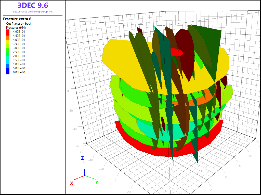The image size is (261, 195).
Task: Click the red X axis label on triad
Action: [x=72, y=183]
